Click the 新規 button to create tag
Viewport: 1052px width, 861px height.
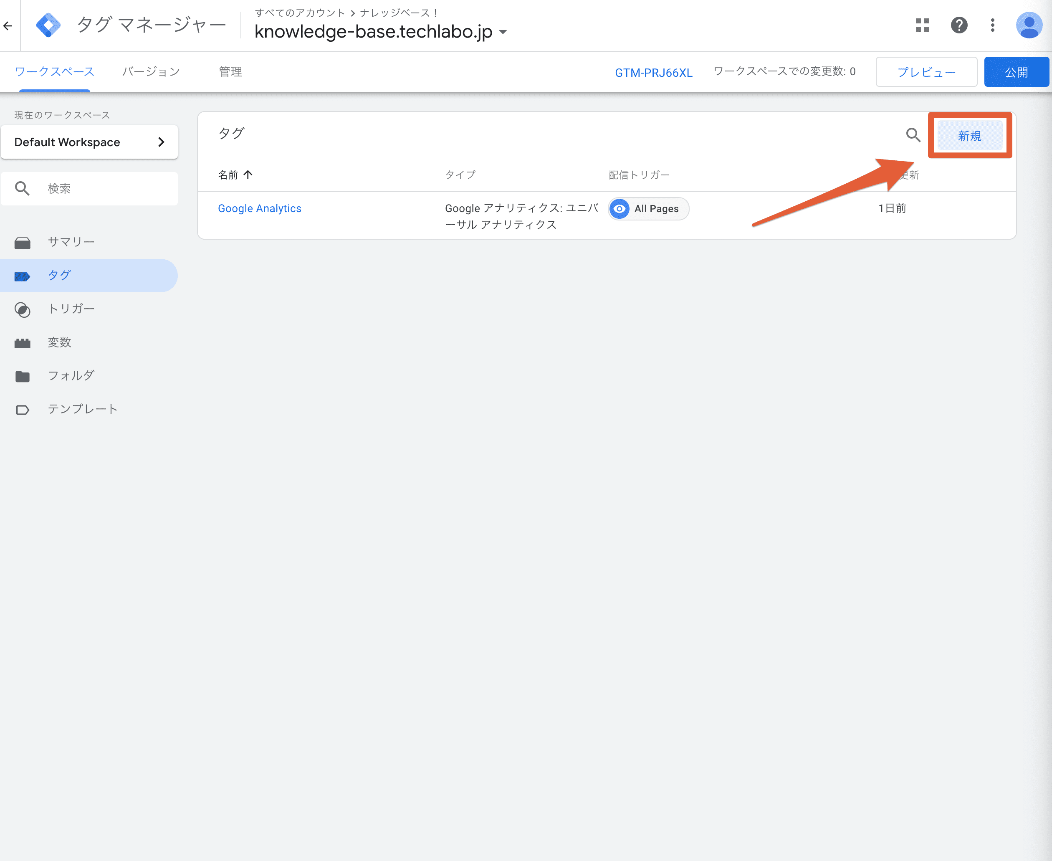click(x=969, y=136)
